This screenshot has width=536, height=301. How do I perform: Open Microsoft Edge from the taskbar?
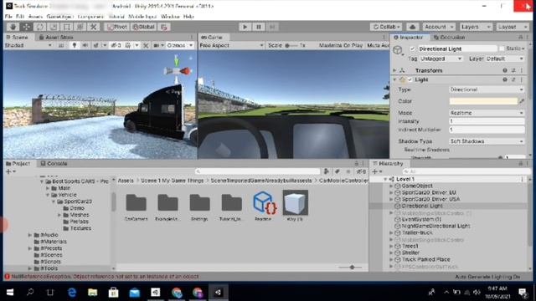(72, 293)
